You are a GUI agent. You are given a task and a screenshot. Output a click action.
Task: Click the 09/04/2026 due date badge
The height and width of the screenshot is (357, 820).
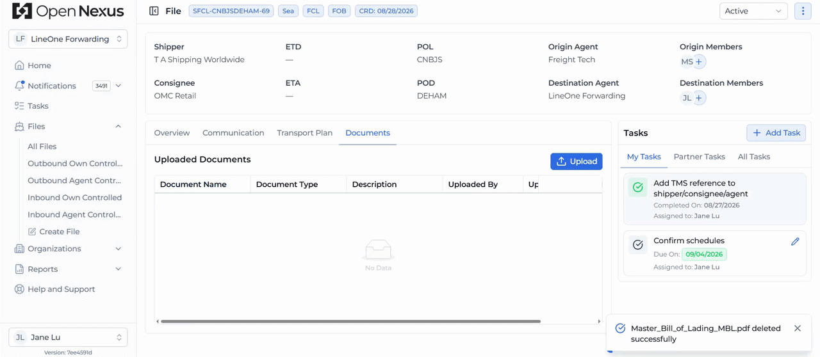[704, 254]
